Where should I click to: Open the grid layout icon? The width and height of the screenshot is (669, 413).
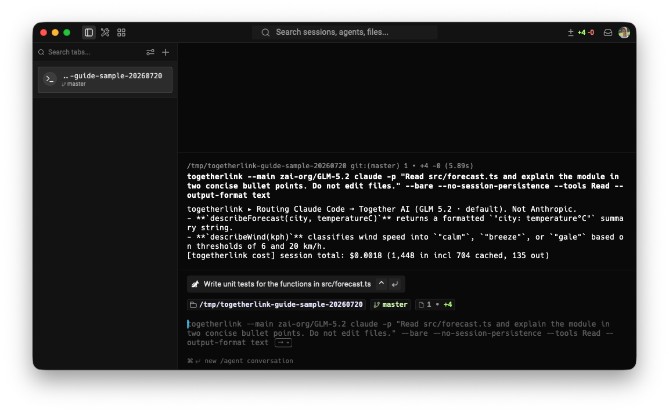tap(121, 32)
